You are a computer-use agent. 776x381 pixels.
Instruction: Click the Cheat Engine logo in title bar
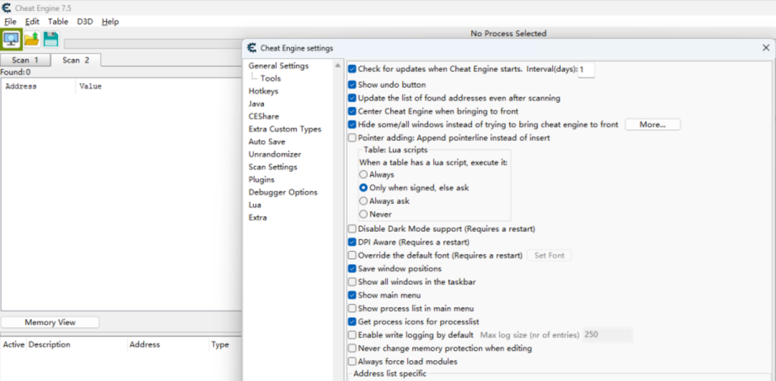(x=6, y=8)
